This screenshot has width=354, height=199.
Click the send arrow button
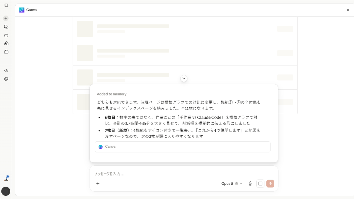tap(270, 183)
